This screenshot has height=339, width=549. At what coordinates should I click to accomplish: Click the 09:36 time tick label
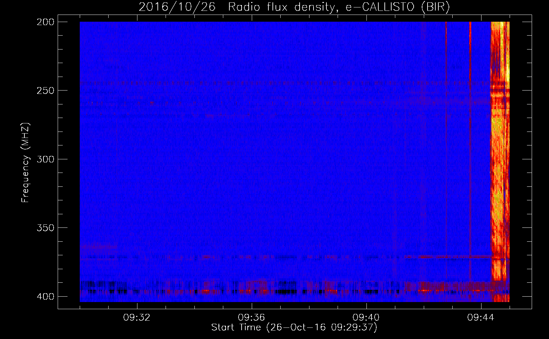tap(251, 318)
